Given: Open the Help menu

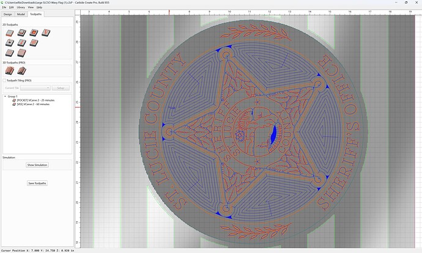Looking at the screenshot, I should (39, 7).
